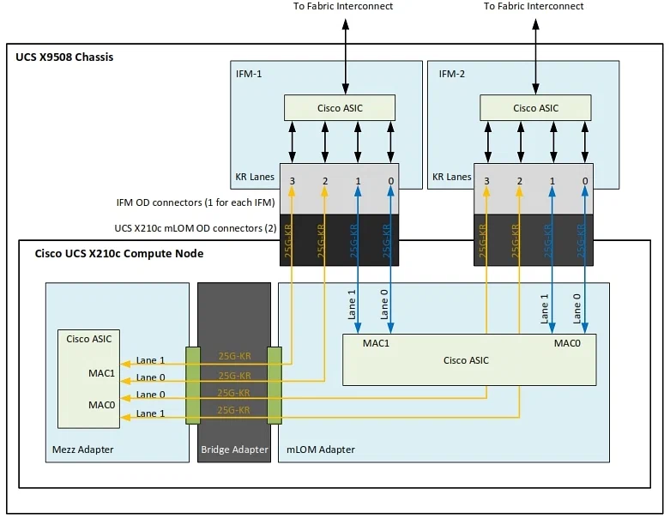Click the "Cisco UCS X210c Compute Node" heading
Screen dimensions: 670x519
click(x=119, y=254)
